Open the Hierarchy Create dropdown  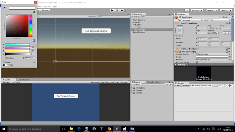point(136,17)
